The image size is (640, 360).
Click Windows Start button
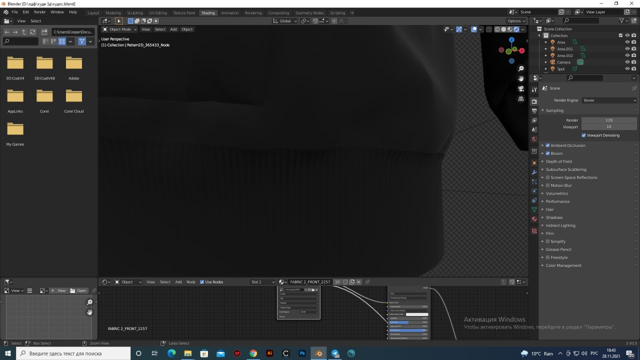pyautogui.click(x=8, y=353)
